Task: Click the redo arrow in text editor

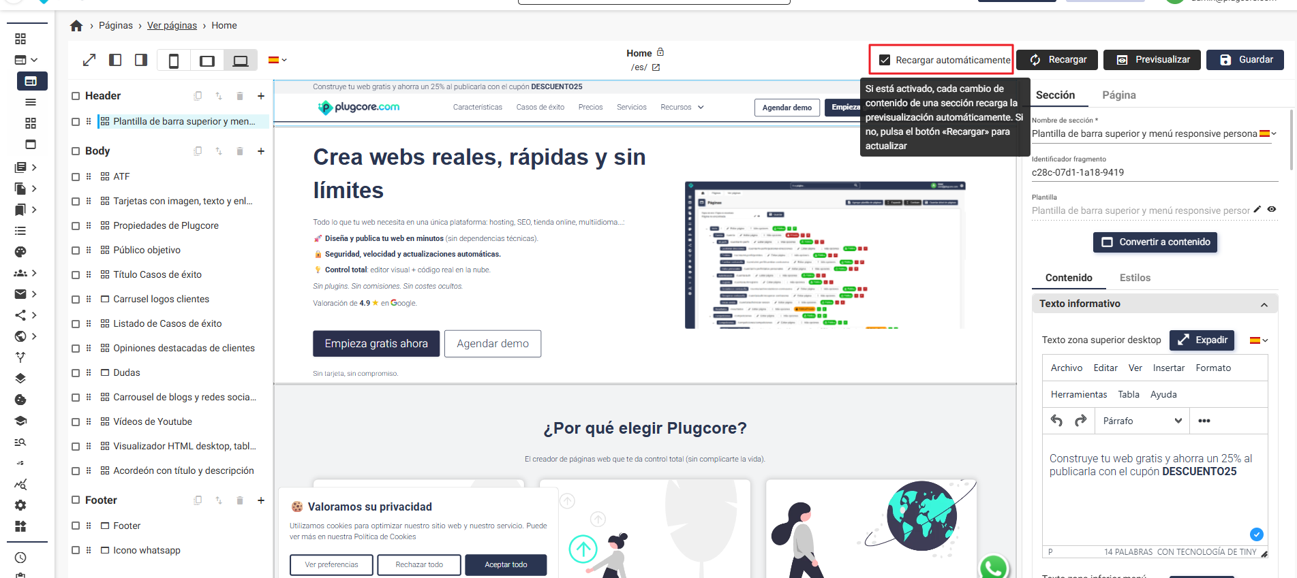Action: click(1080, 421)
